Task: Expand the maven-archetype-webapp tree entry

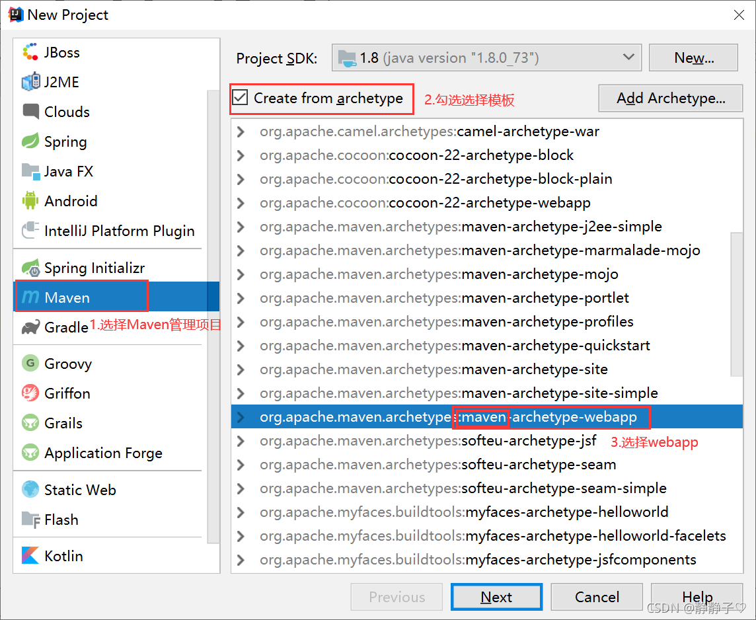Action: coord(240,417)
